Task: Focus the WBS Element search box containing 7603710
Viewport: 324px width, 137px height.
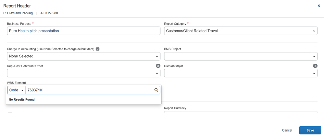Action: [90, 90]
